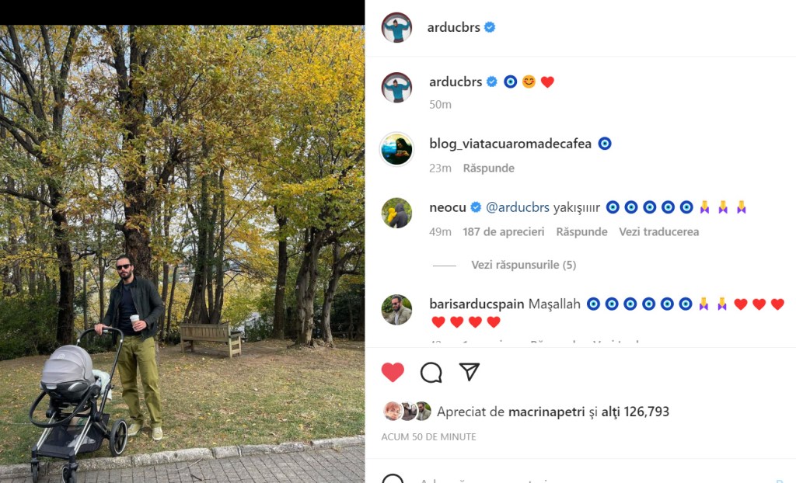Open barisarducspain profile avatar

pos(396,309)
